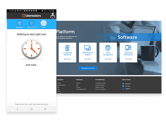Viewport: 166px width, 122px height.
Task: Open Localization Testing under Crowdtesting
Action: [x=100, y=83]
